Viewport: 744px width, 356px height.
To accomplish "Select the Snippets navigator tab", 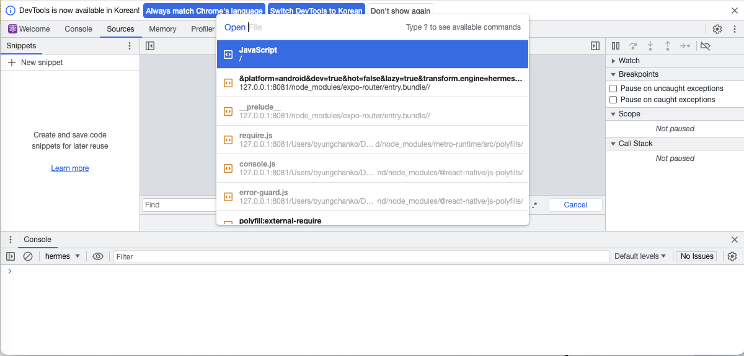I will tap(21, 46).
